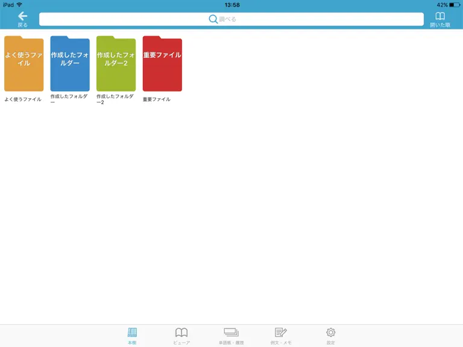
Task: Tap the Wi-Fi icon in status bar
Action: (x=19, y=5)
